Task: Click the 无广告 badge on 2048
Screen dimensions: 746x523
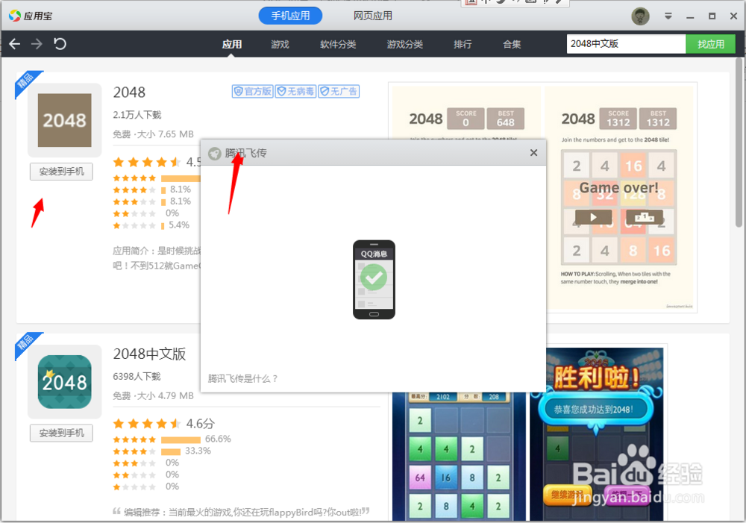Action: (x=338, y=91)
